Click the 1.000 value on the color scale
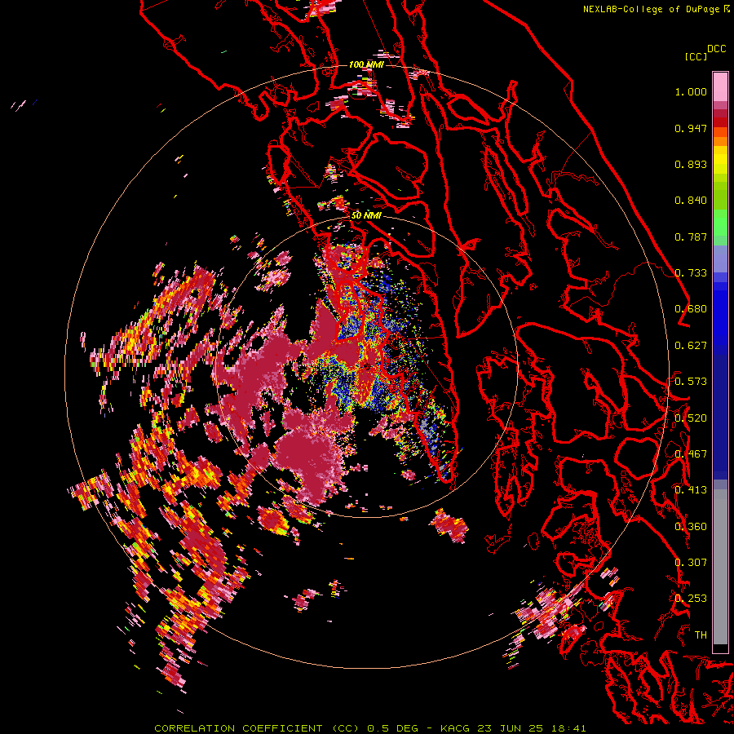 (x=691, y=91)
